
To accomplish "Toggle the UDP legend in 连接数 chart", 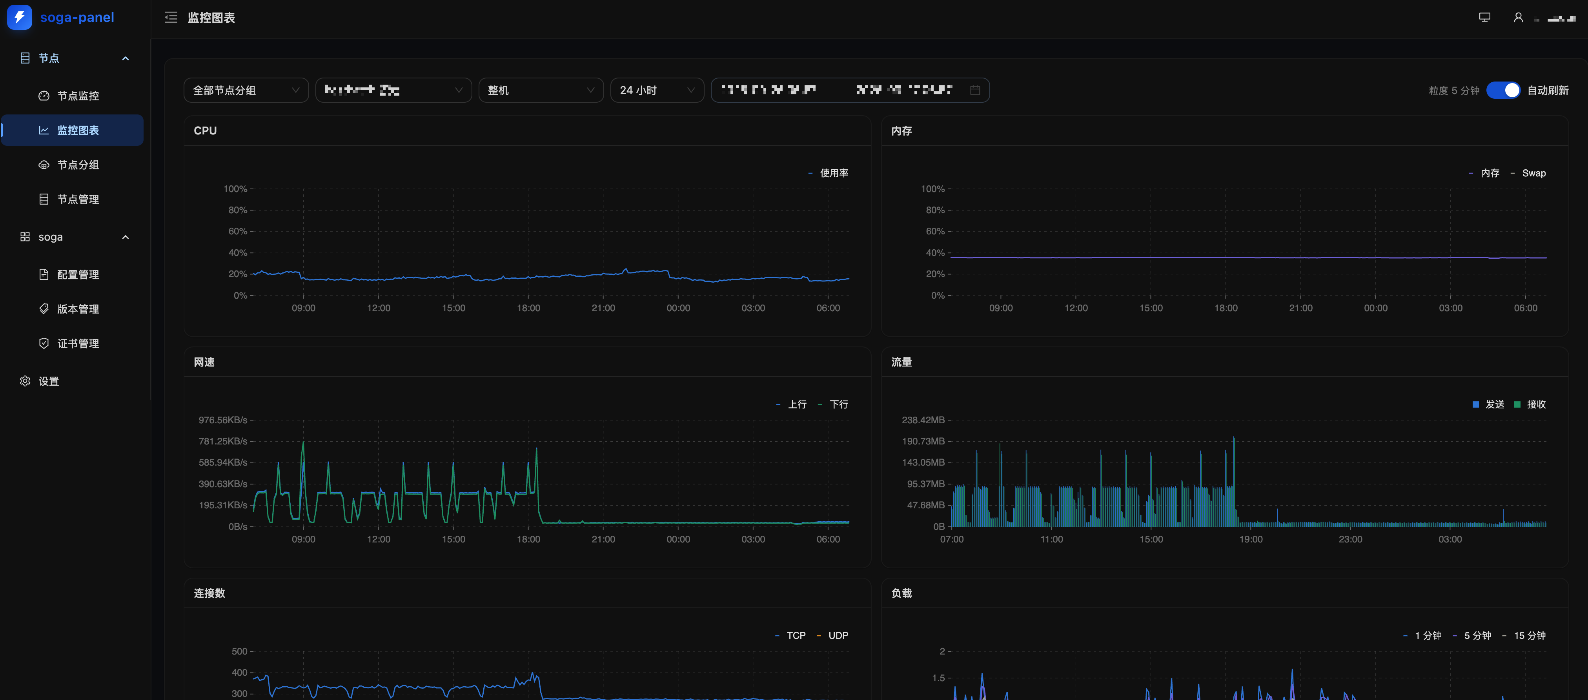I will click(832, 635).
